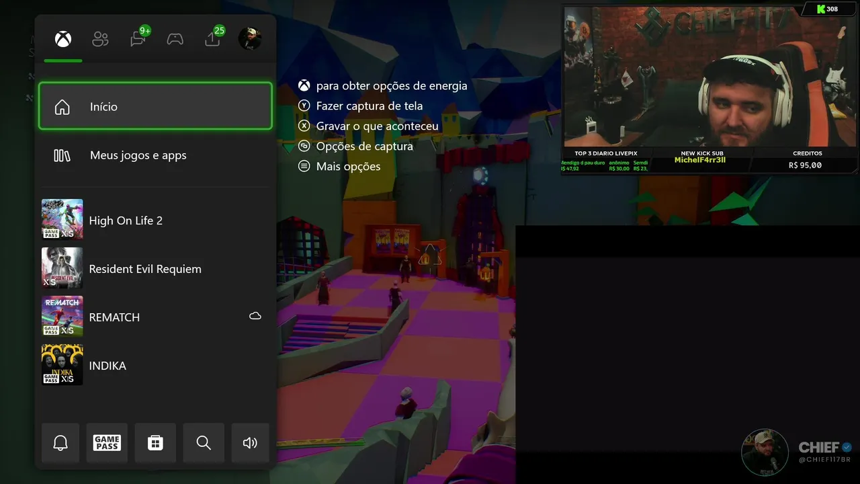The height and width of the screenshot is (484, 860).
Task: Click the Y button icon
Action: point(304,106)
